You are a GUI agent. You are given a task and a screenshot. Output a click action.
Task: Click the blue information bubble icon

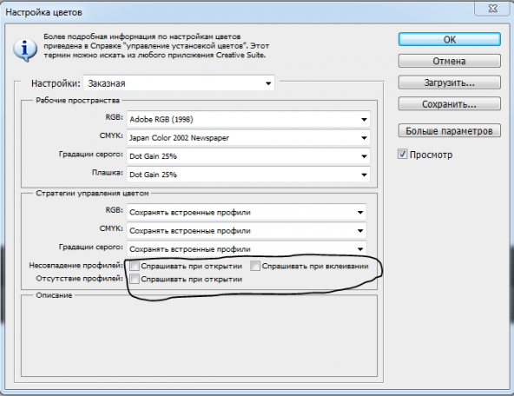click(25, 49)
